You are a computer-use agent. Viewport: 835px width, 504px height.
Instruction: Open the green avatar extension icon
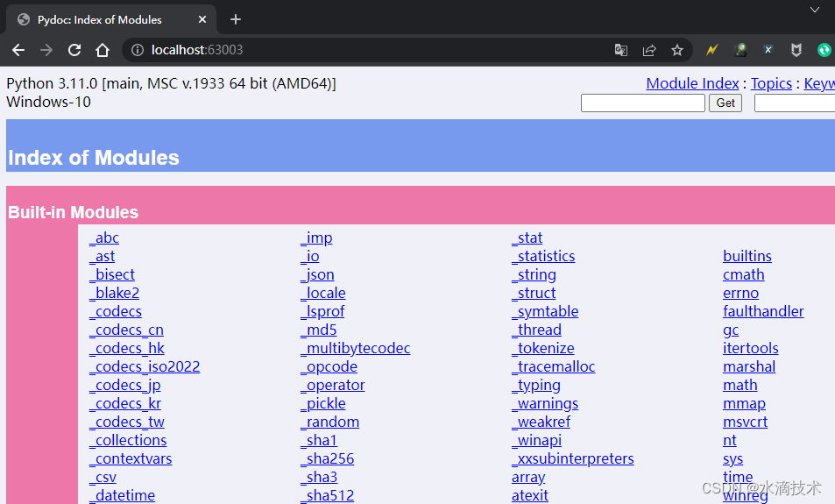point(740,50)
